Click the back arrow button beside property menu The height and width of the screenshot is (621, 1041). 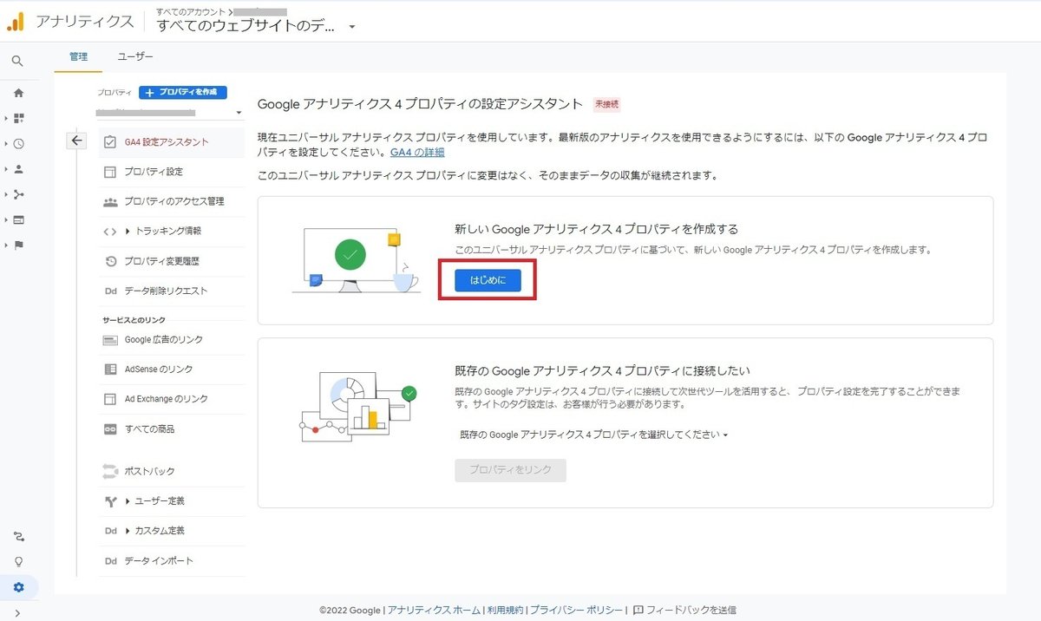click(x=77, y=141)
